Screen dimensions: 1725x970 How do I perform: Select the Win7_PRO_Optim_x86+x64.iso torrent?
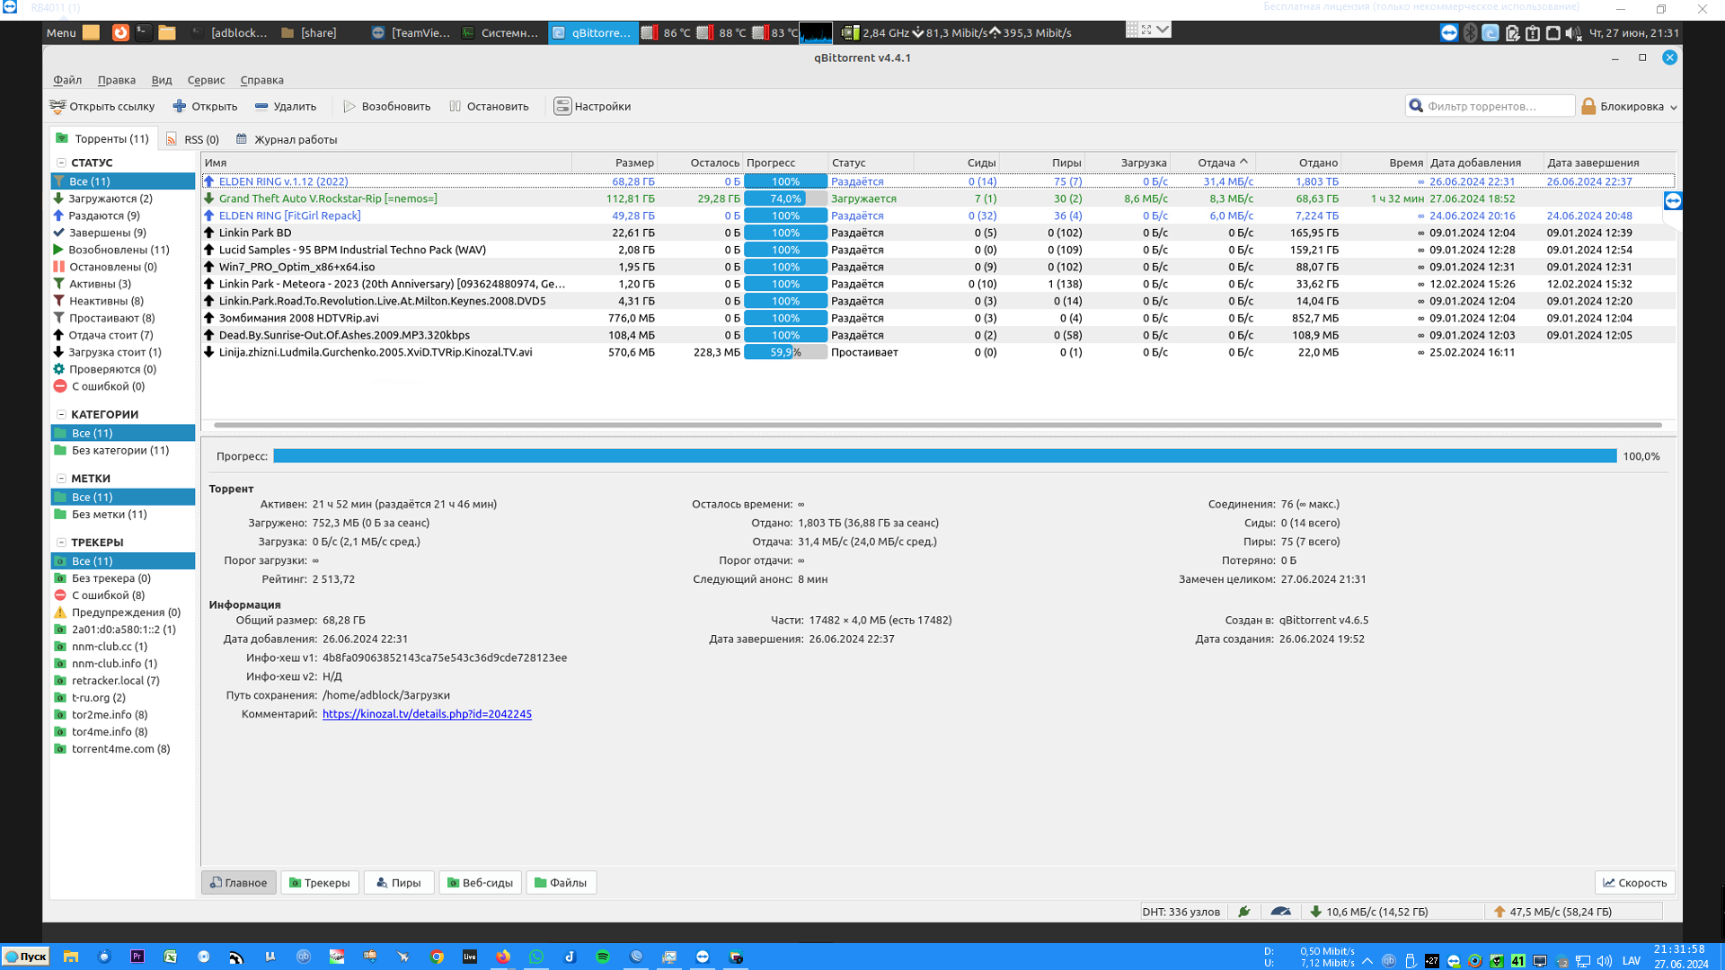click(x=938, y=267)
